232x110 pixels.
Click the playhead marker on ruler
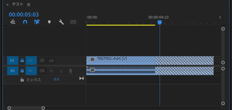pos(160,22)
